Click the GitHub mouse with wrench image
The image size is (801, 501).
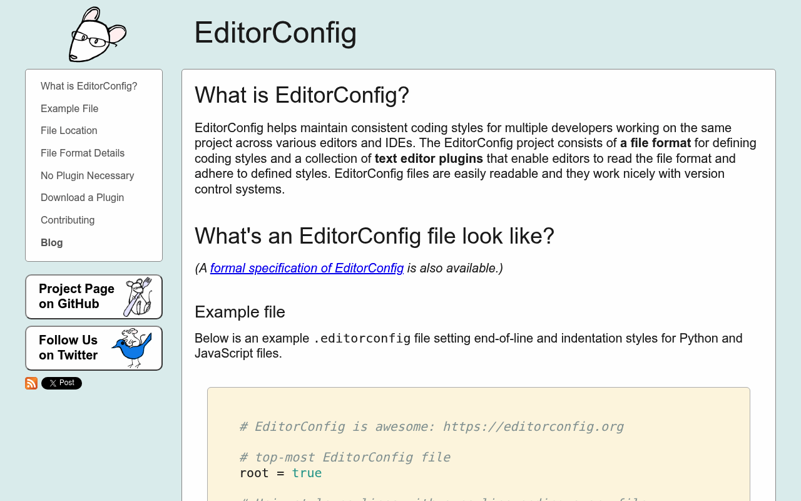138,297
